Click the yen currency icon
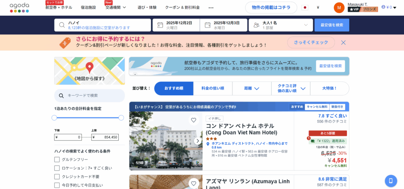 point(318,7)
